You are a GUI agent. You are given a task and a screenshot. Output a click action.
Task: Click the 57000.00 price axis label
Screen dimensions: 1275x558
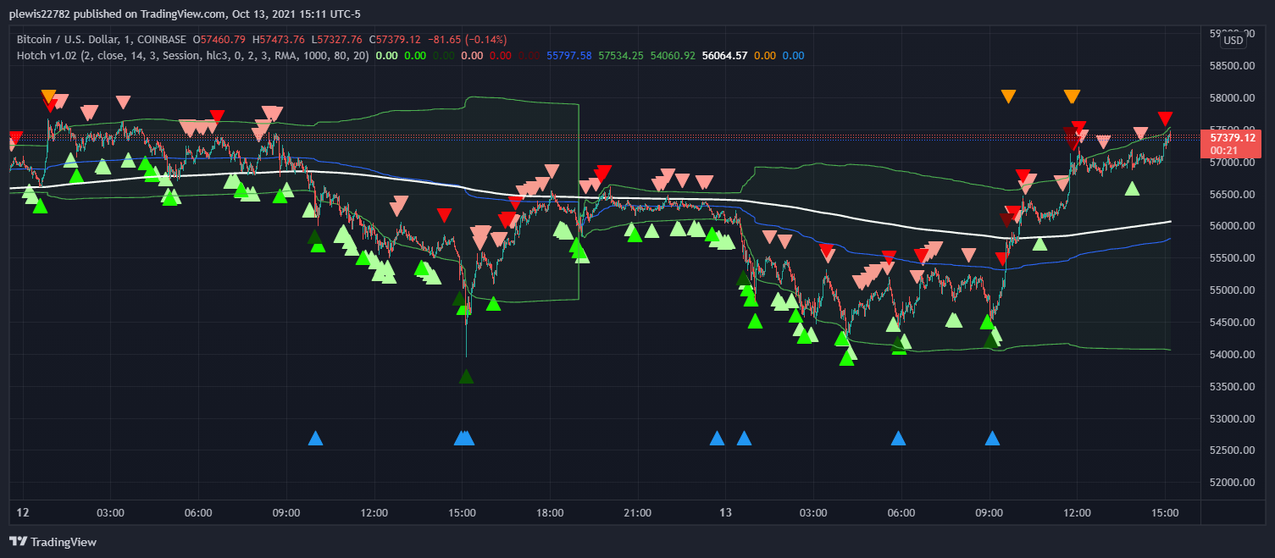[1232, 163]
